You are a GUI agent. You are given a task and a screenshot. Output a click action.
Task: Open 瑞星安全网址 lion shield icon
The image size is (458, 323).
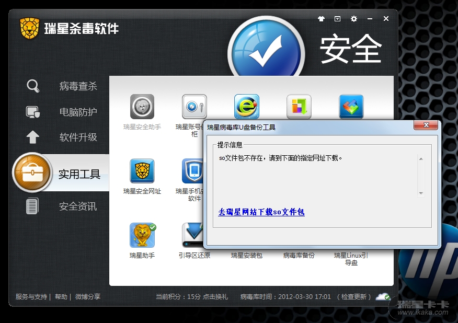click(x=142, y=171)
